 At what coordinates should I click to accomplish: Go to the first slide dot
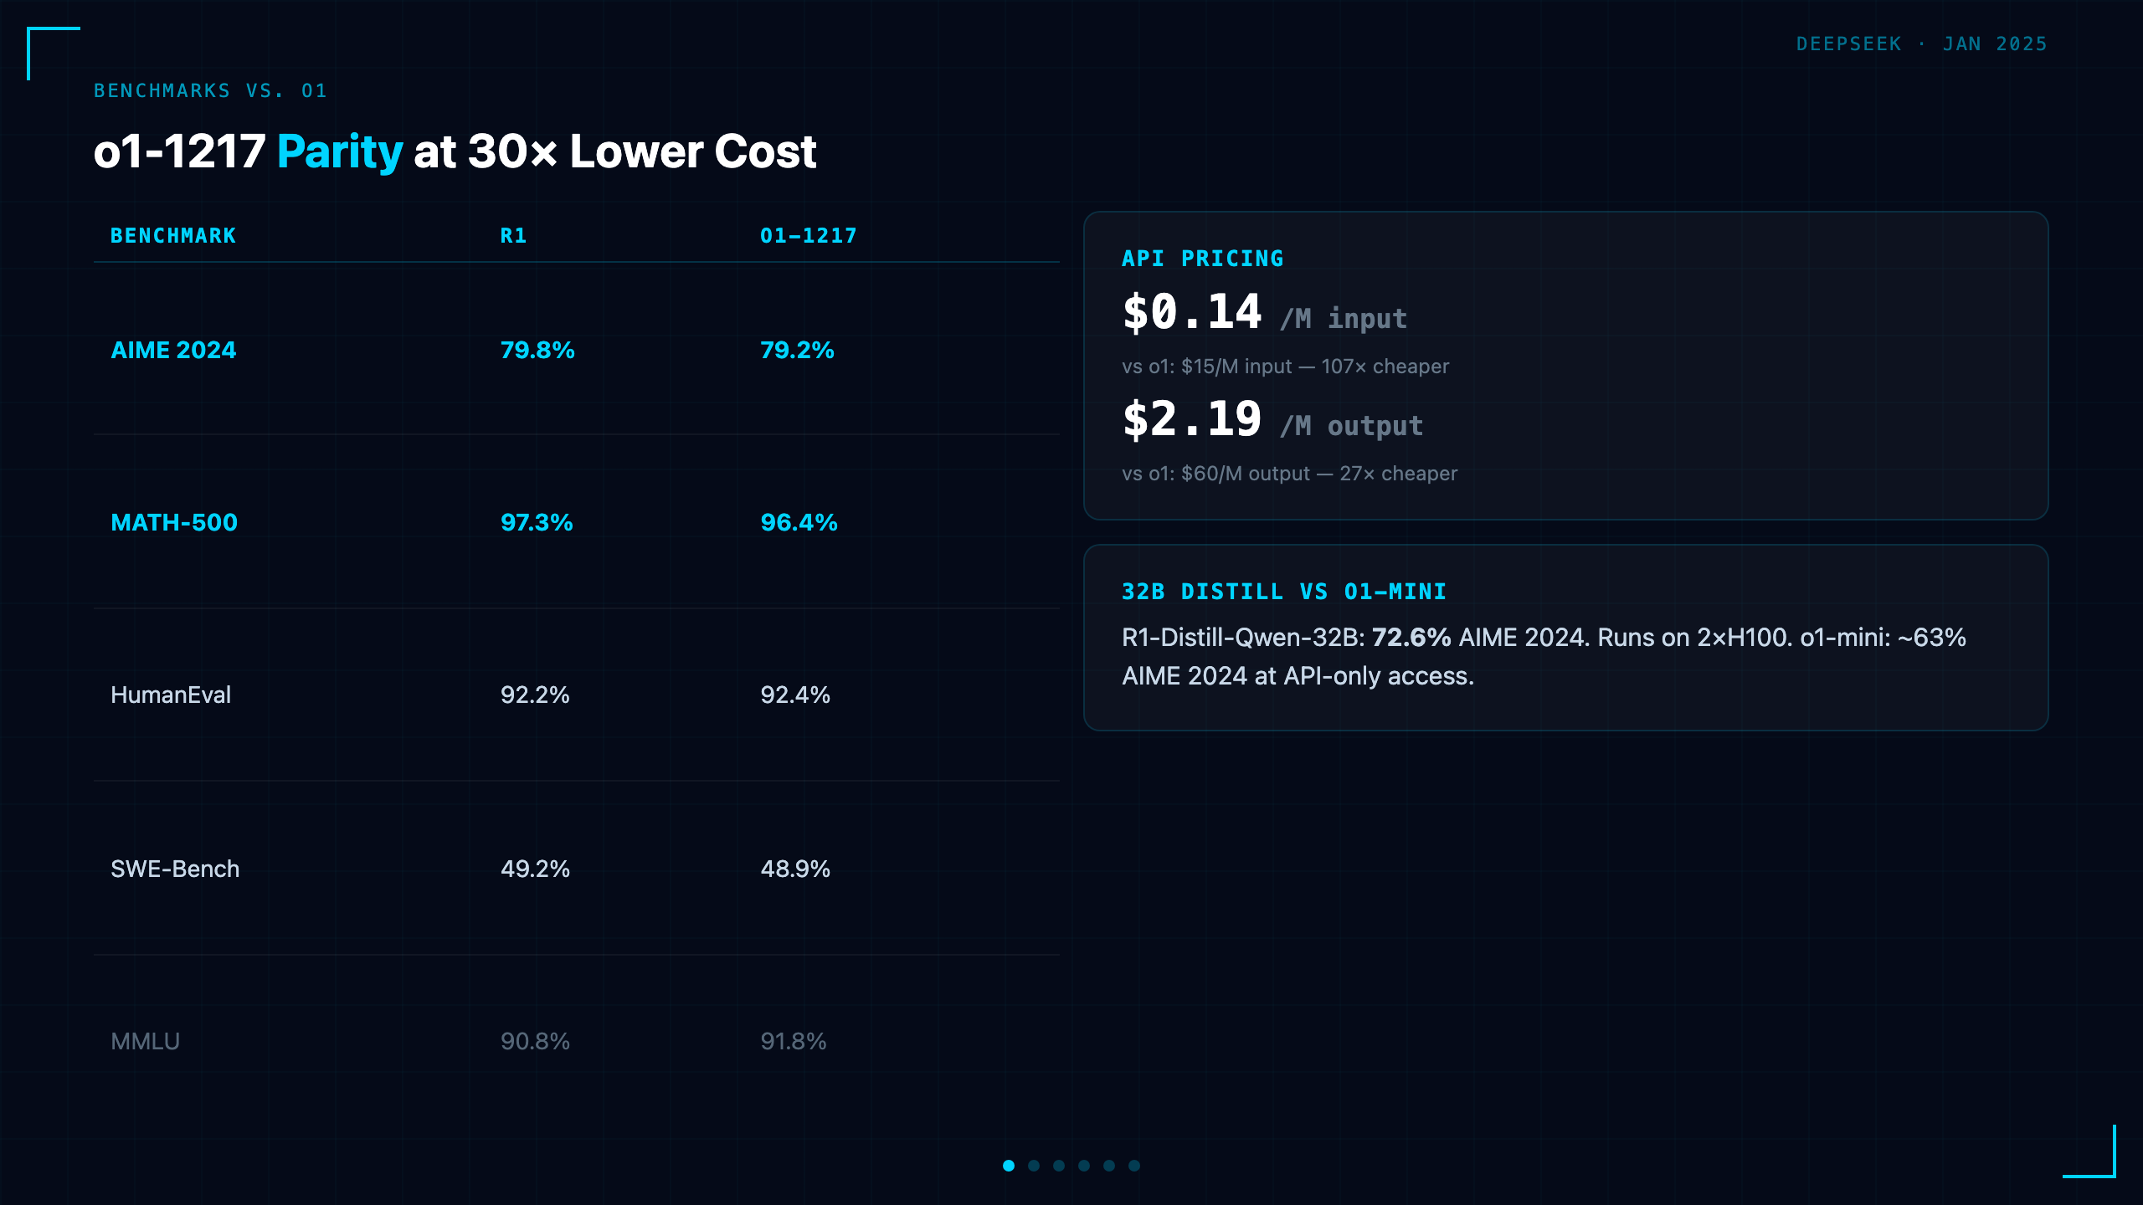pyautogui.click(x=1009, y=1166)
